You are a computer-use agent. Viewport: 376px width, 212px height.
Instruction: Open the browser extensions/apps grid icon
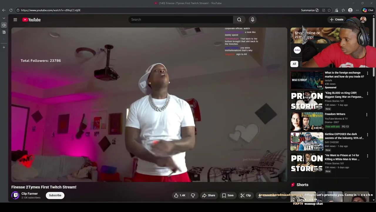tap(324, 10)
